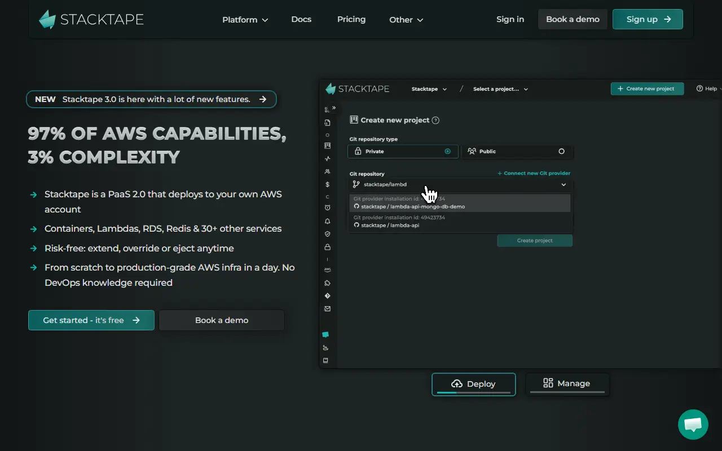Open the chat widget bubble icon
Image resolution: width=722 pixels, height=451 pixels.
click(693, 425)
